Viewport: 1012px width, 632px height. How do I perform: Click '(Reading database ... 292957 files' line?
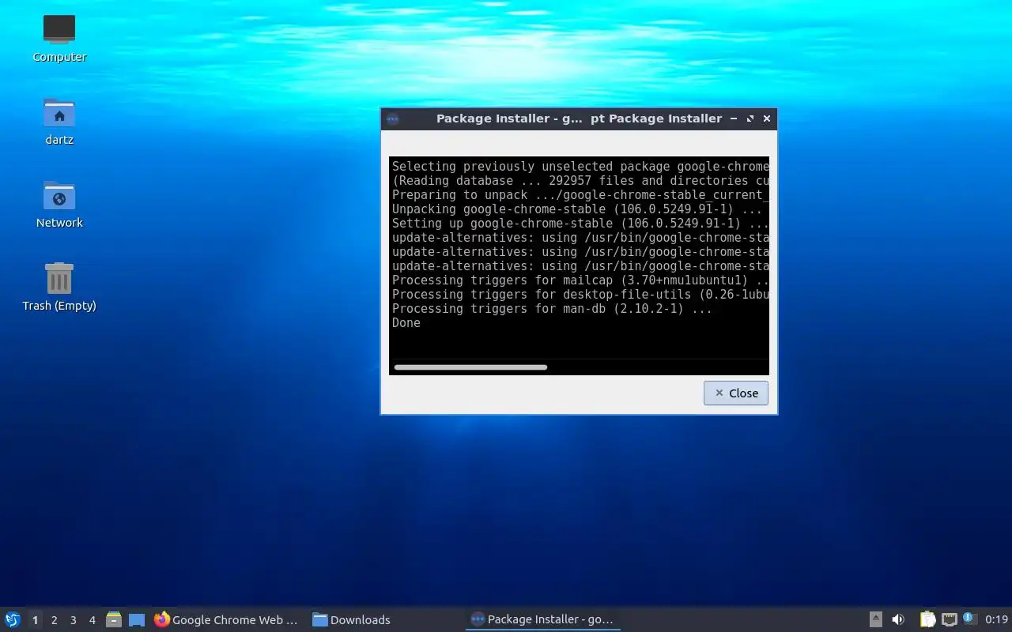click(580, 180)
